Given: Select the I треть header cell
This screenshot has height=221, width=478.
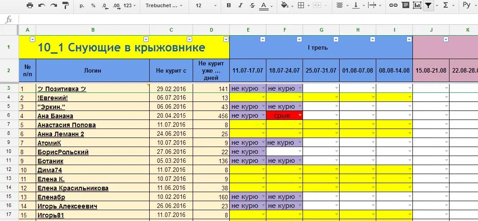Looking at the screenshot, I should 321,47.
